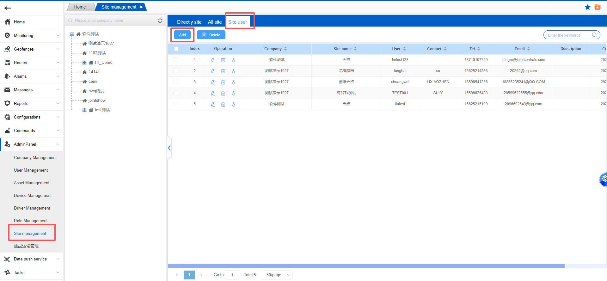607x281 pixels.
Task: Toggle the select-all checkbox in table header
Action: [x=176, y=49]
